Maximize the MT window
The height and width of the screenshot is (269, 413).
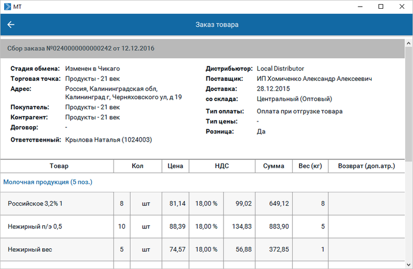pyautogui.click(x=380, y=7)
